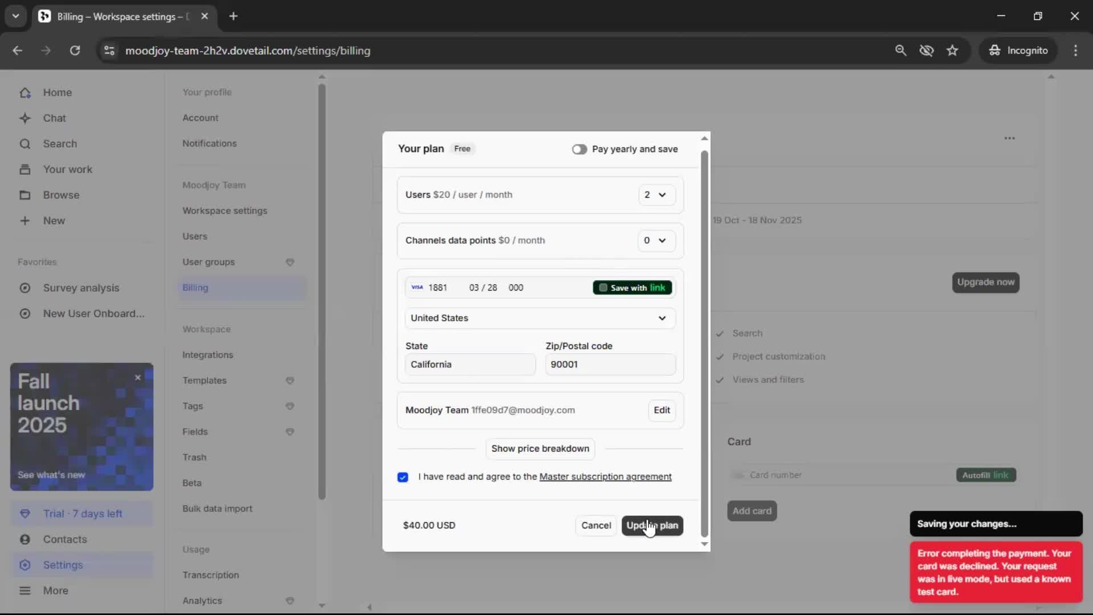1093x615 pixels.
Task: Select the Chat icon in sidebar
Action: (x=26, y=118)
